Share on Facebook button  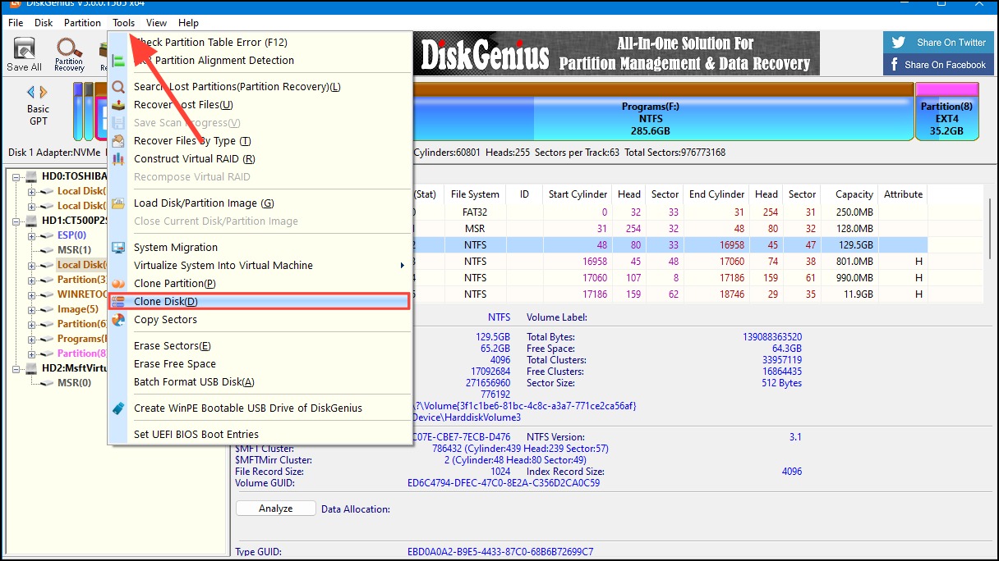(x=938, y=65)
